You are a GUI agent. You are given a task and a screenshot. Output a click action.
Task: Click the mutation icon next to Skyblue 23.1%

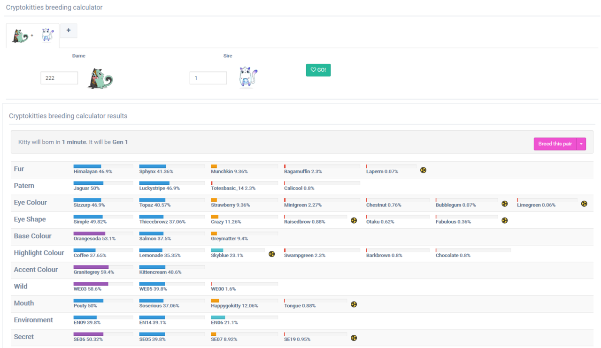271,254
